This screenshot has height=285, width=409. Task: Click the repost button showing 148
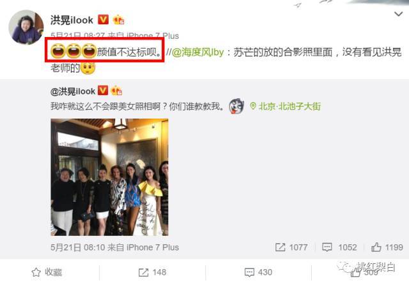pos(152,272)
